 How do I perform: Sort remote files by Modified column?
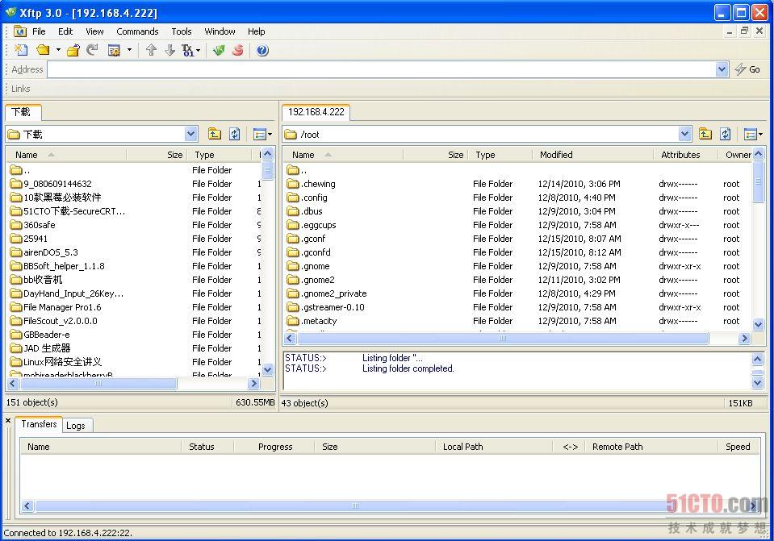(593, 155)
